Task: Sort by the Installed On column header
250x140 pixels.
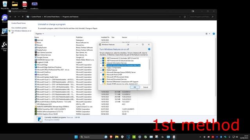Action: [x=105, y=37]
